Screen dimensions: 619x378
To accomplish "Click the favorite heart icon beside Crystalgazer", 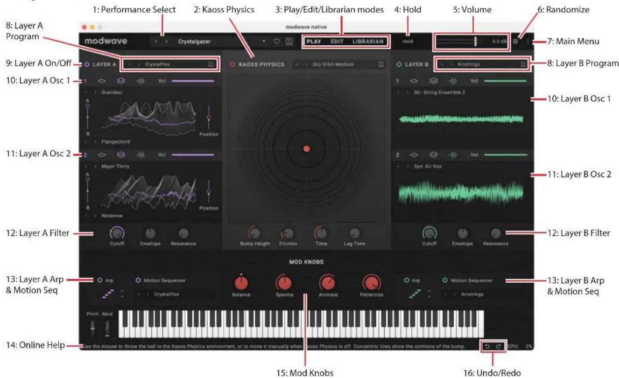I will tap(277, 42).
